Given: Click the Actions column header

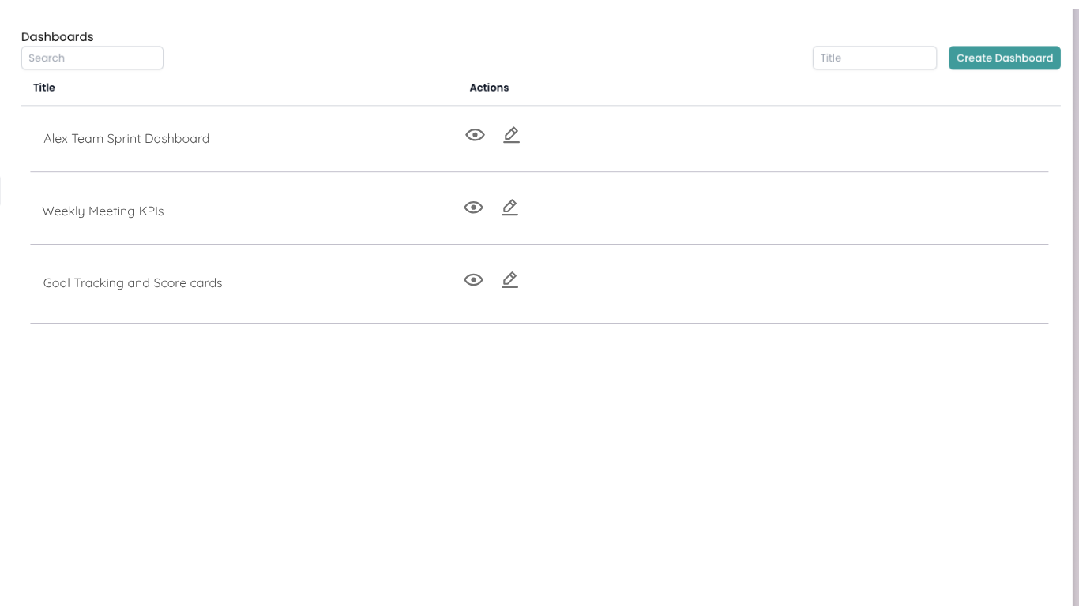Looking at the screenshot, I should pos(489,88).
